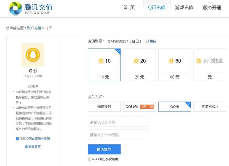The width and height of the screenshot is (229, 166).
Task: Click the QQ卡可分多次使用 note
Action: click(x=105, y=159)
